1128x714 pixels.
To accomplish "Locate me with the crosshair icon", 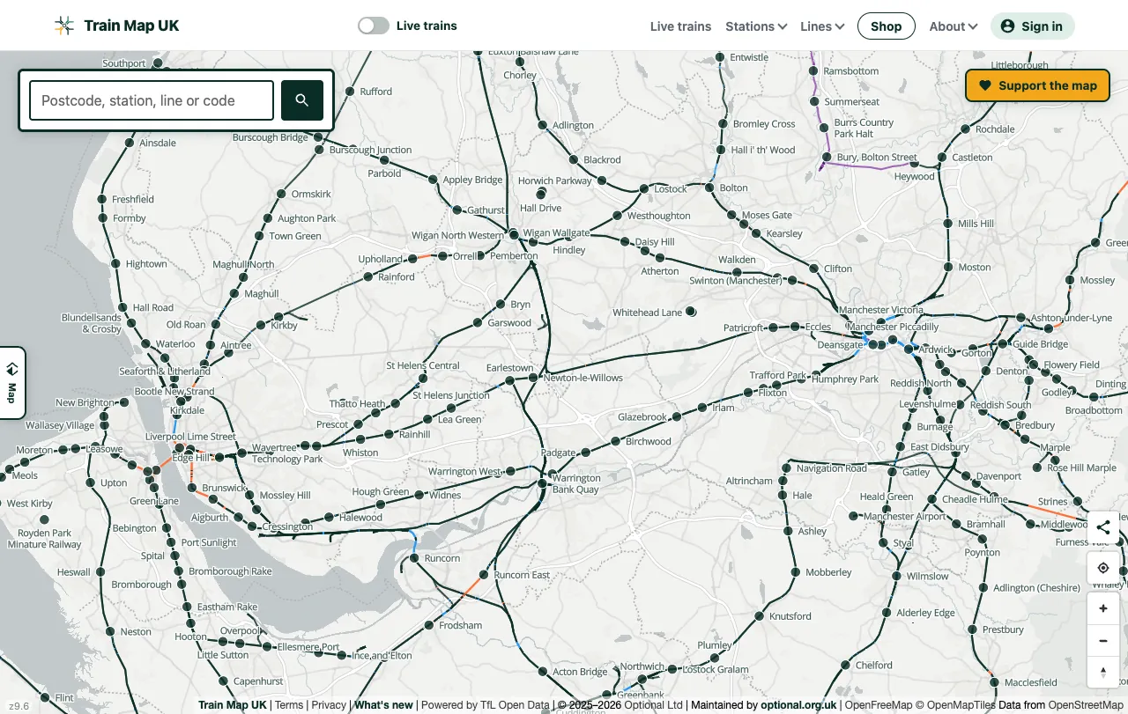I will 1103,568.
